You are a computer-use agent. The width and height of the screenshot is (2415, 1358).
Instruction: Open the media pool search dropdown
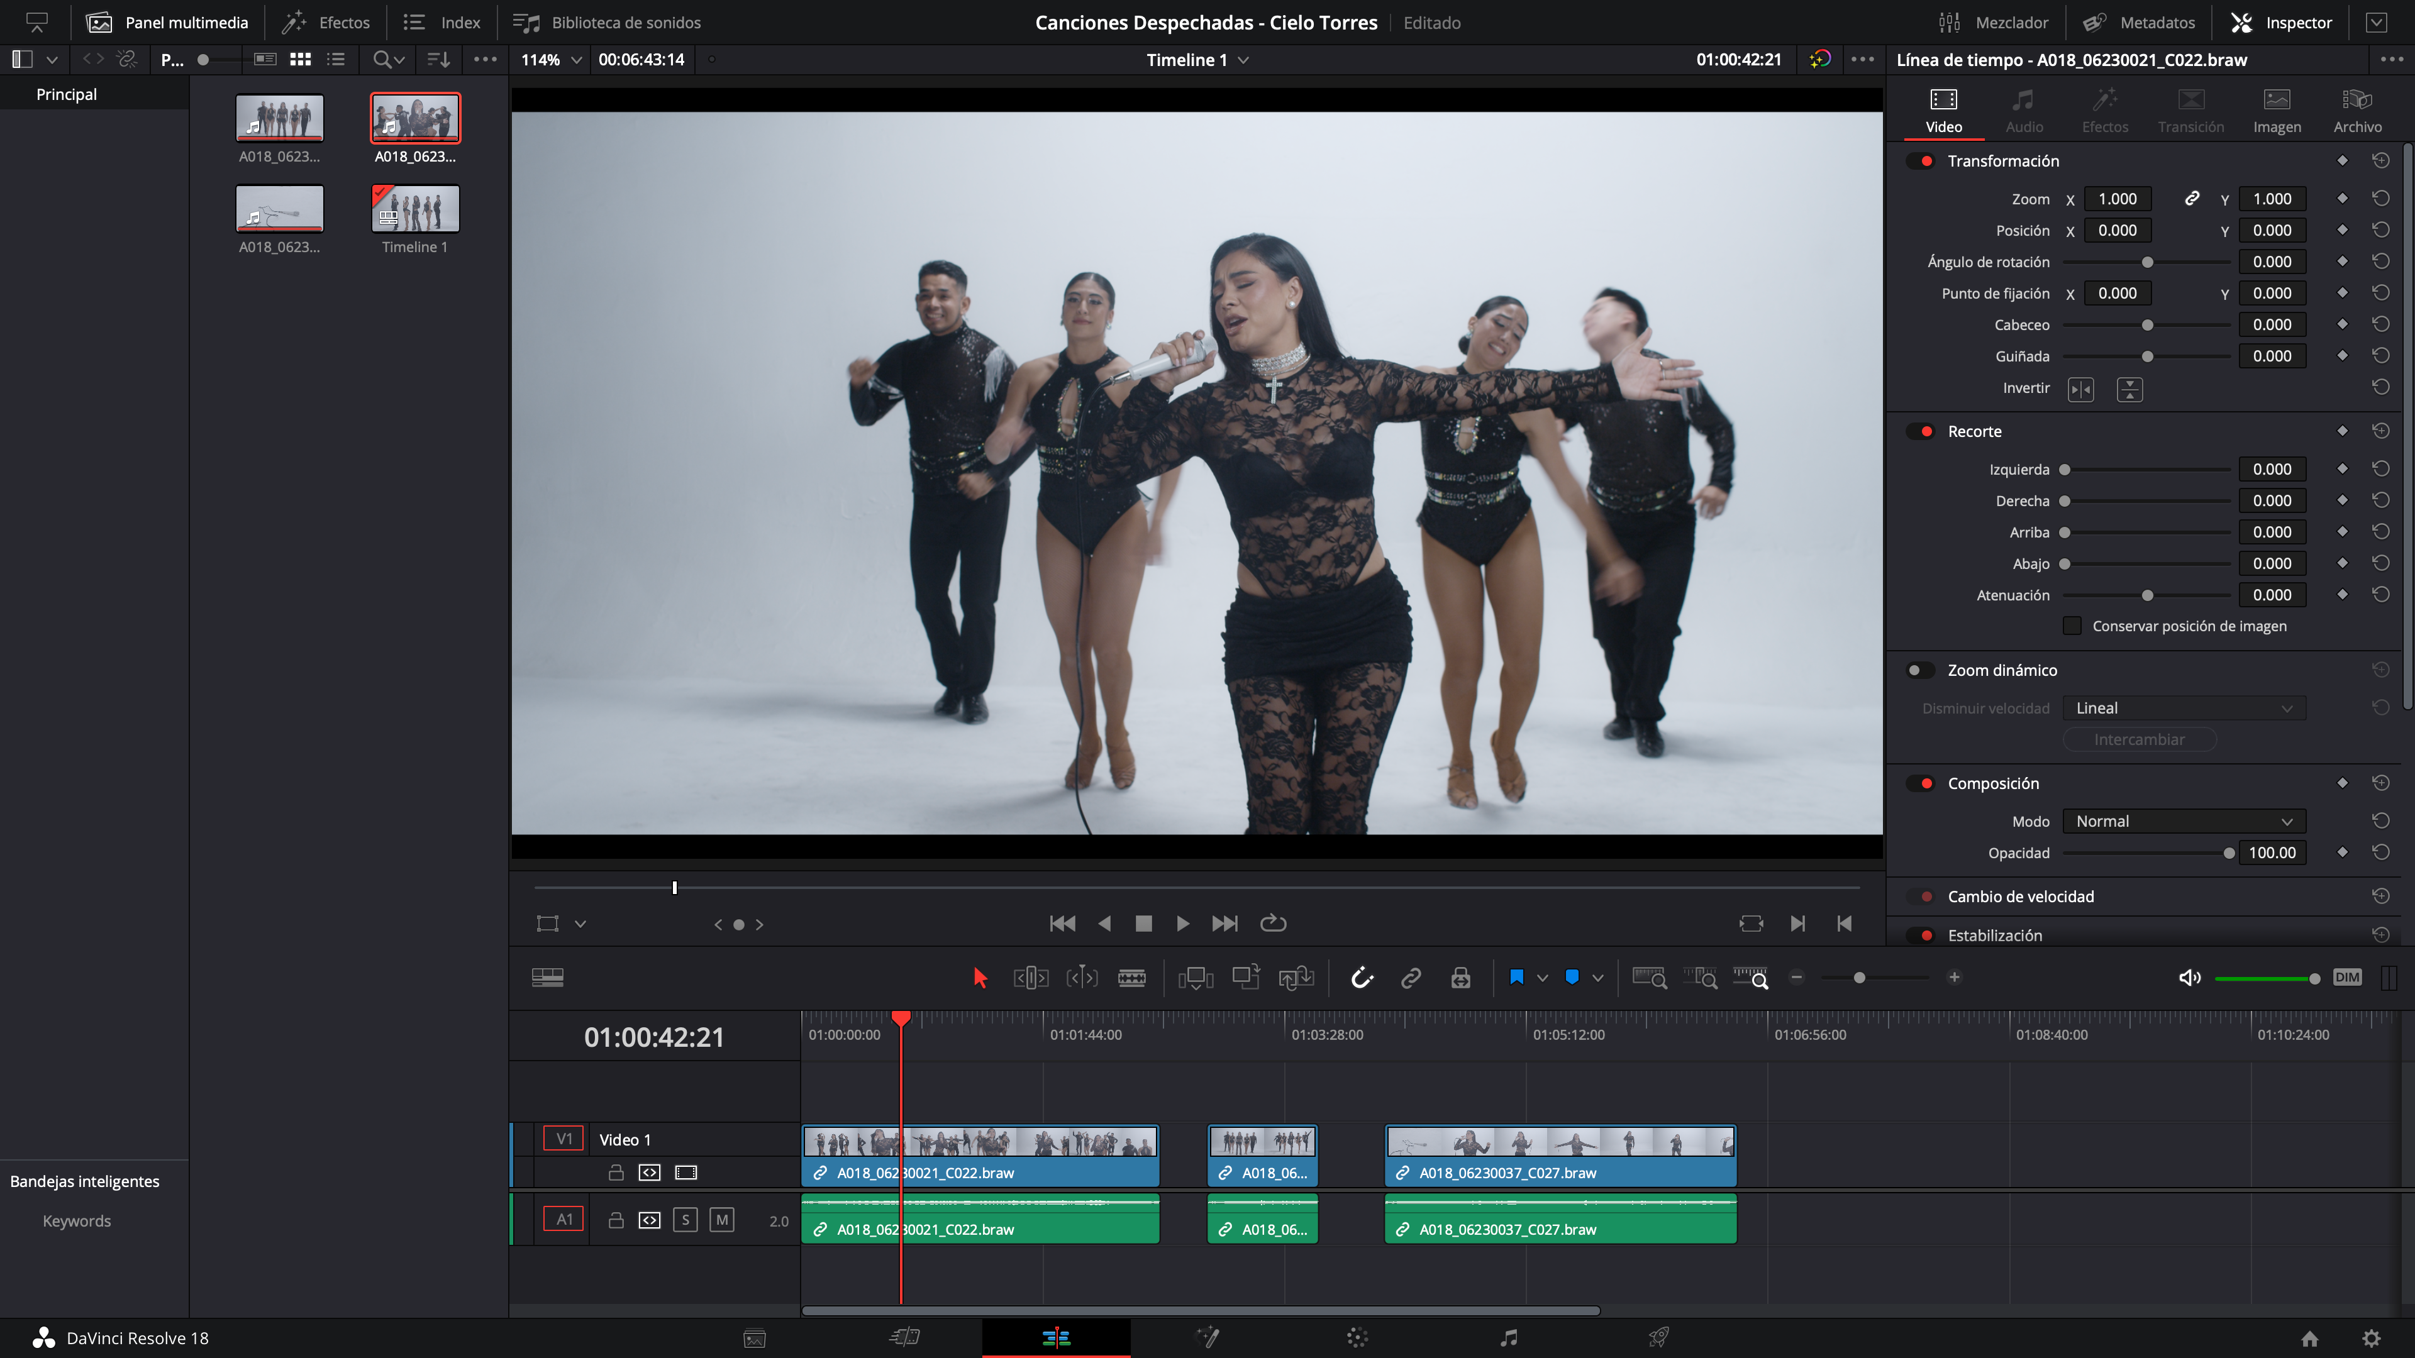[388, 59]
